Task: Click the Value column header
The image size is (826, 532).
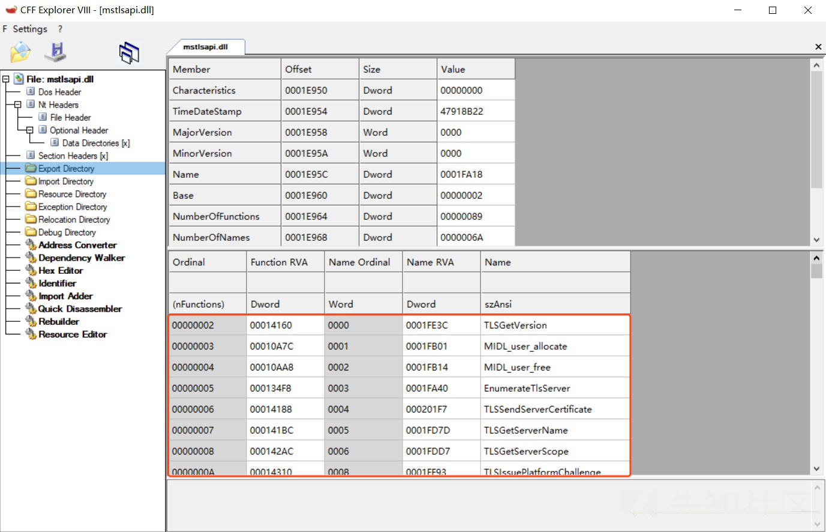Action: [x=476, y=69]
